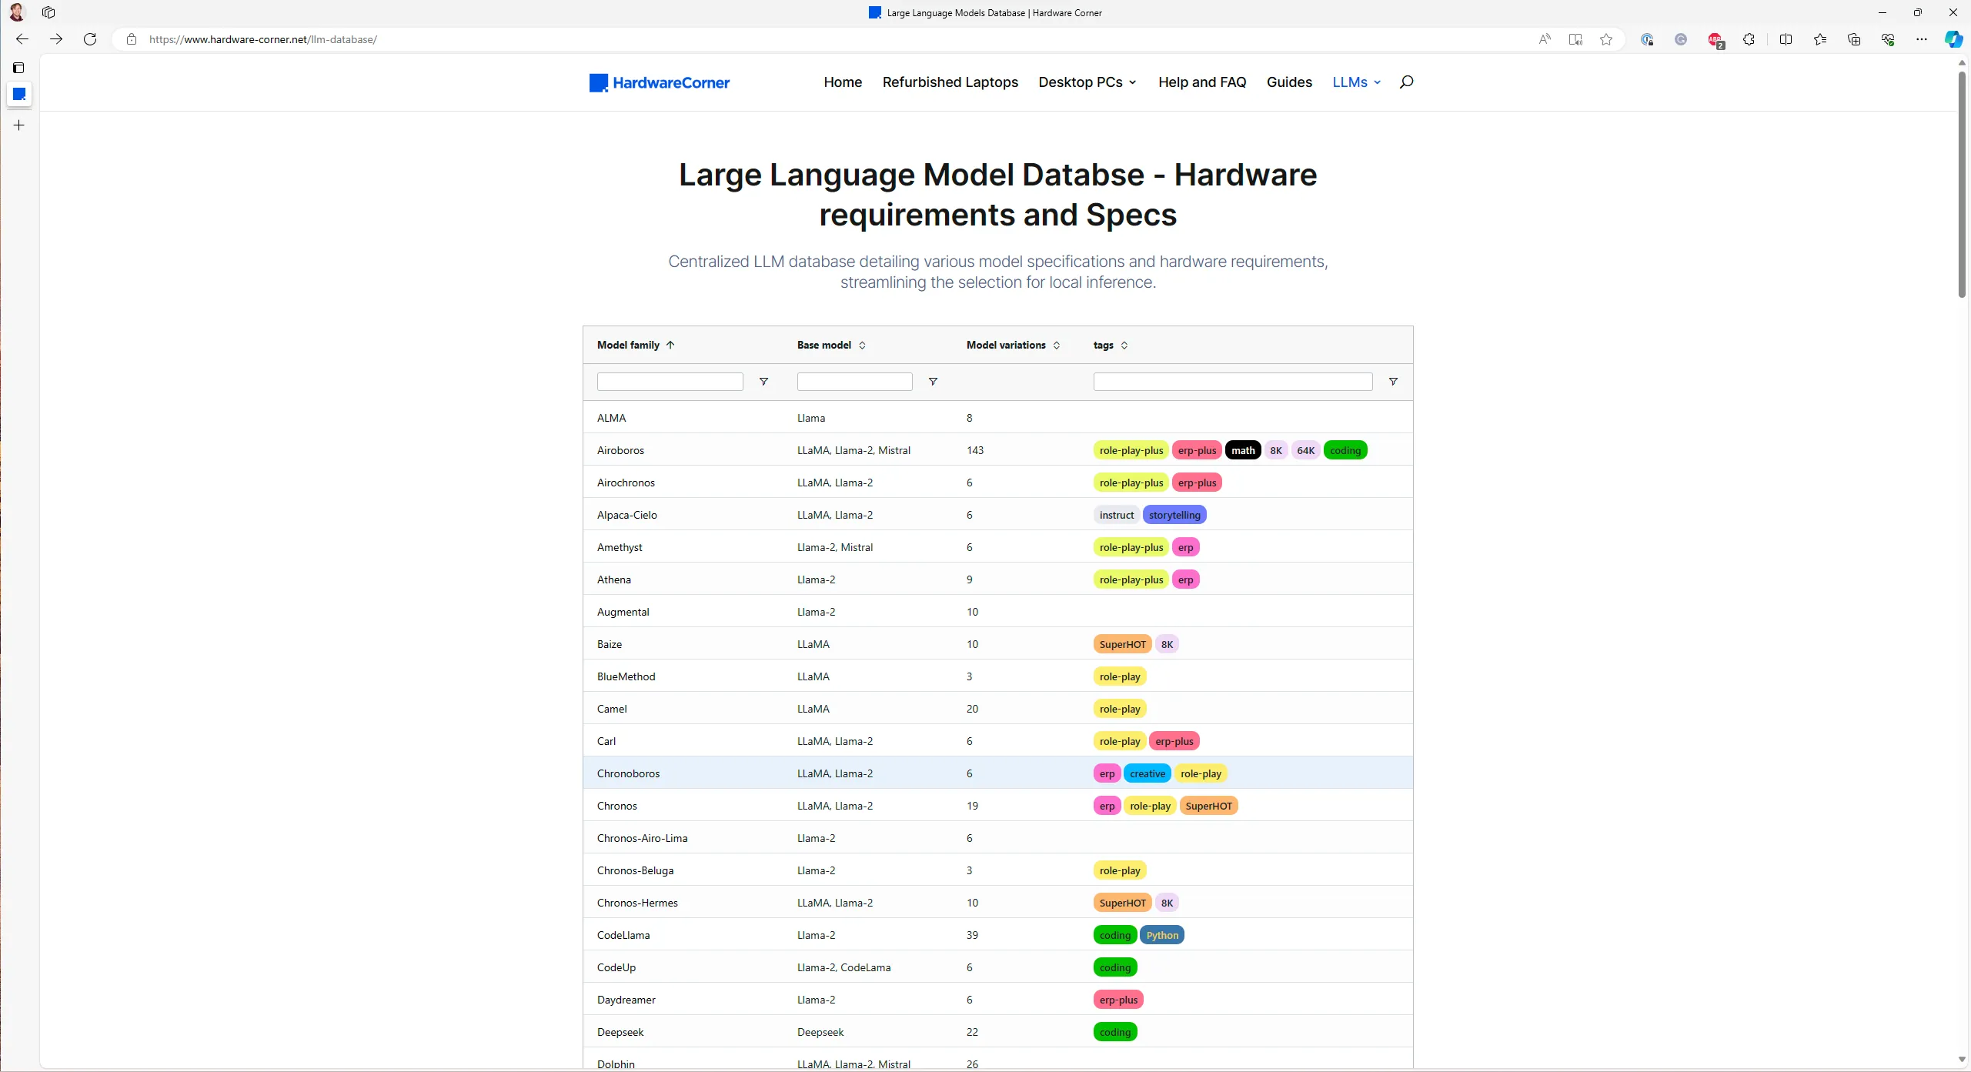Sort by Model variations column
This screenshot has width=1971, height=1072.
click(x=1056, y=345)
